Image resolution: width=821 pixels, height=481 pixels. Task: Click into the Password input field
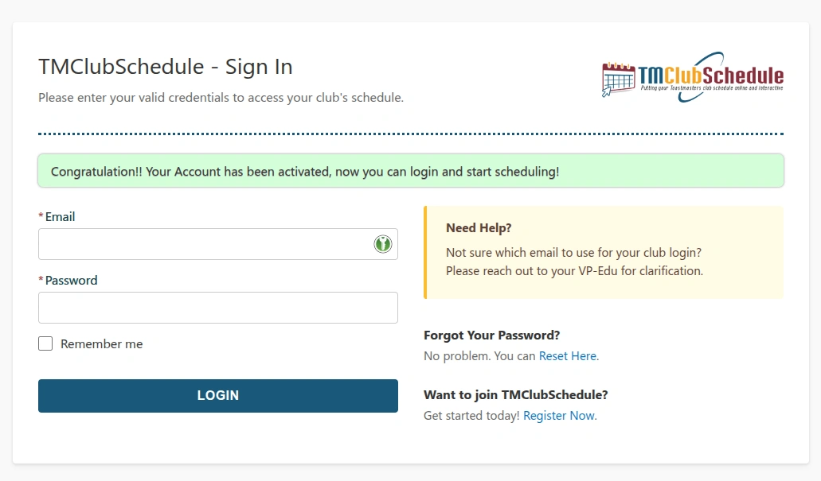pyautogui.click(x=217, y=308)
